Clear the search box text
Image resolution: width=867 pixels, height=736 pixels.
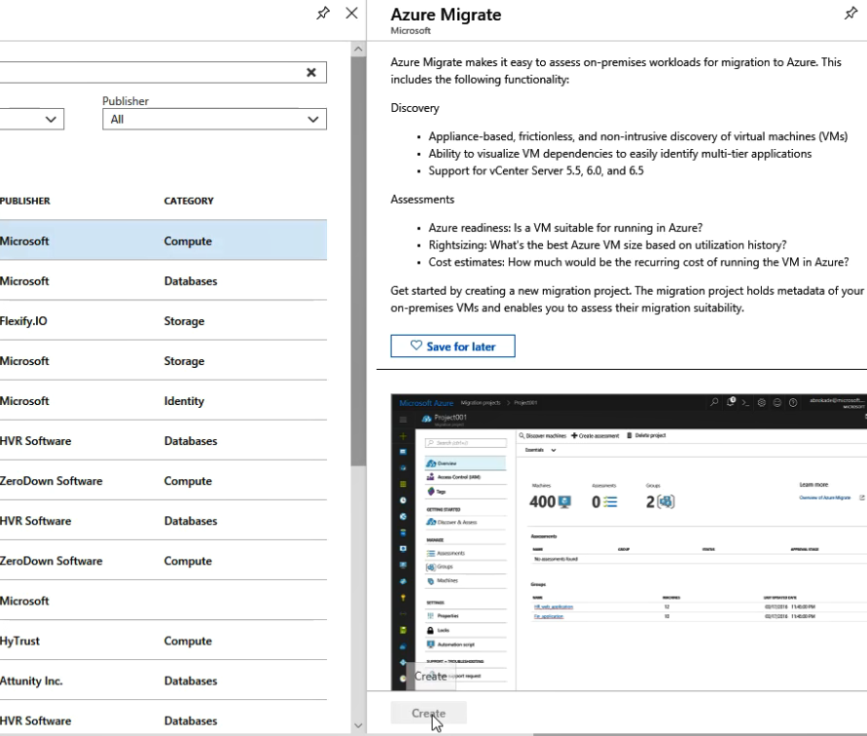pyautogui.click(x=311, y=72)
